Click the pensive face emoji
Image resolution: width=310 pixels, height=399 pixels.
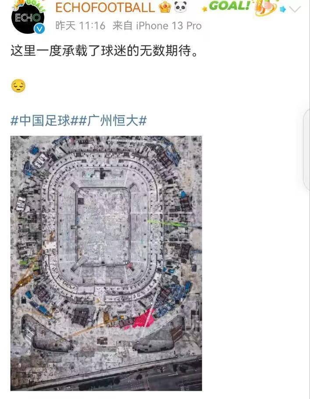[18, 86]
